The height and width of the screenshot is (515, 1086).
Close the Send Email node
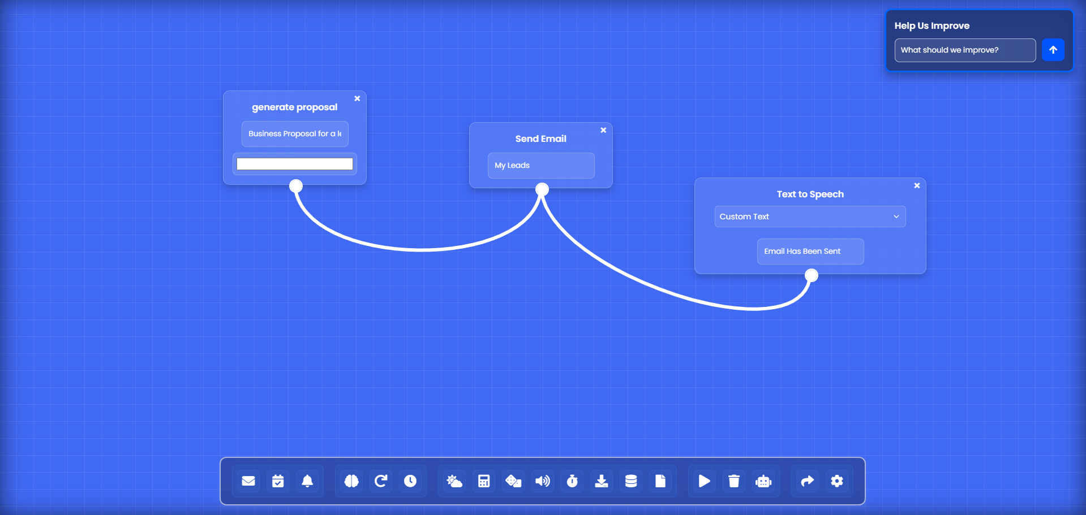pyautogui.click(x=603, y=130)
